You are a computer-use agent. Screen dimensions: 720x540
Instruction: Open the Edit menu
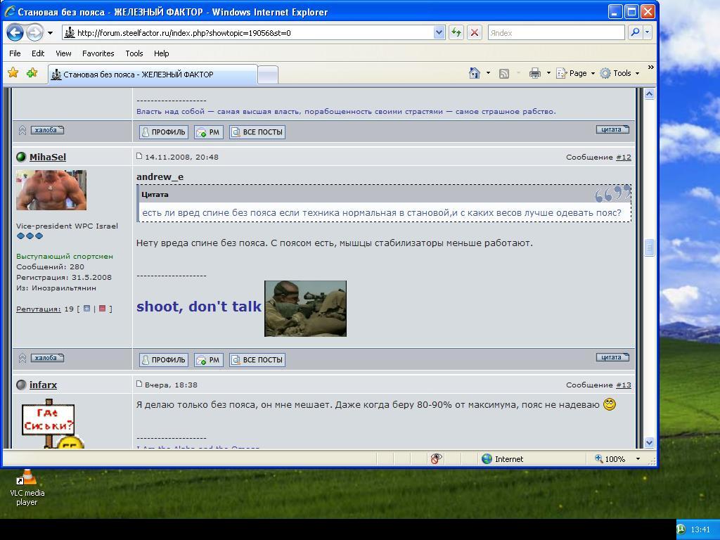click(x=38, y=53)
